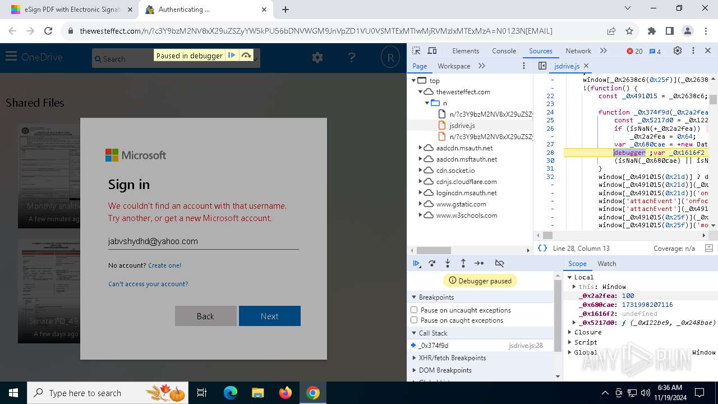Enable Pause on uncaught exceptions
This screenshot has width=718, height=404.
pos(414,310)
